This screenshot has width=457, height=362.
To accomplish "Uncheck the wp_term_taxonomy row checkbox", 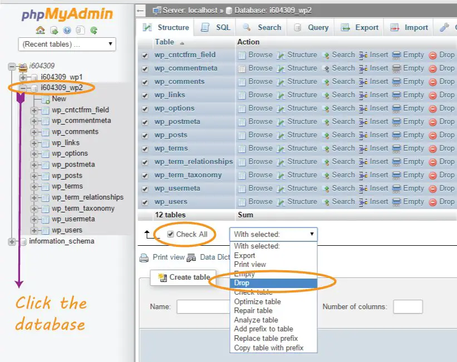I will coord(145,176).
